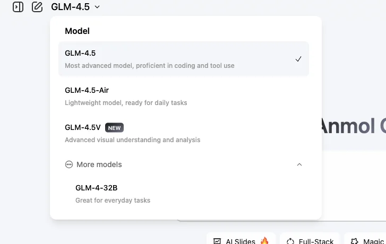Open the sidebar panel toggle icon

click(x=18, y=7)
